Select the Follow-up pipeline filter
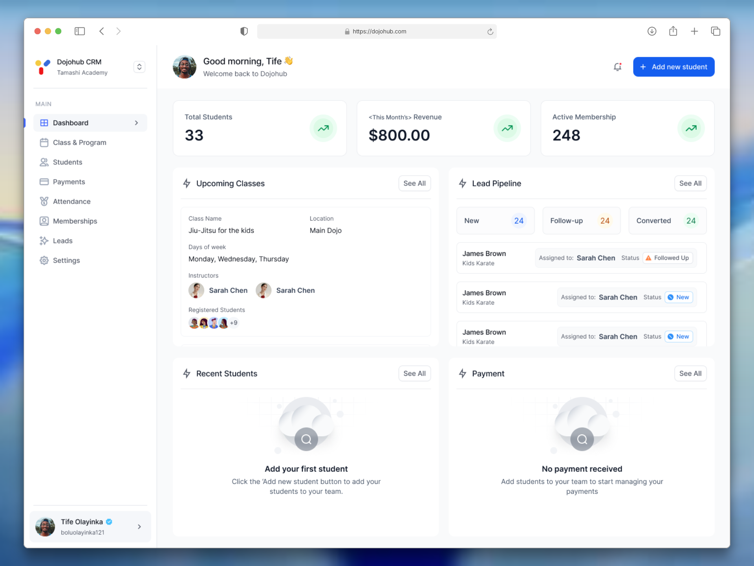This screenshot has height=566, width=754. (581, 221)
